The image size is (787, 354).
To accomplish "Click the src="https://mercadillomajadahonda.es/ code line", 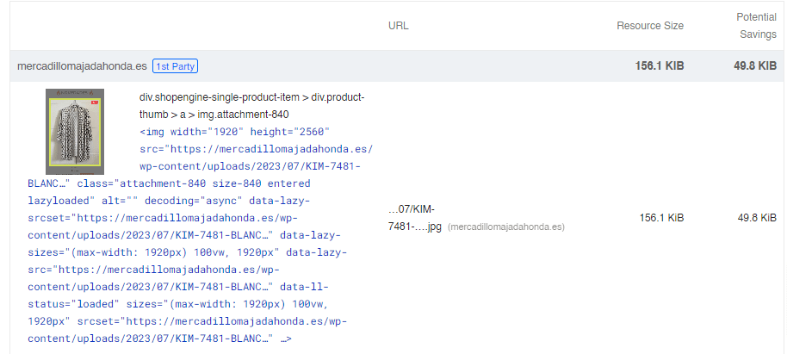I will (x=256, y=149).
